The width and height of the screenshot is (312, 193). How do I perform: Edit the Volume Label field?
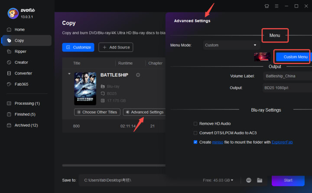288,76
